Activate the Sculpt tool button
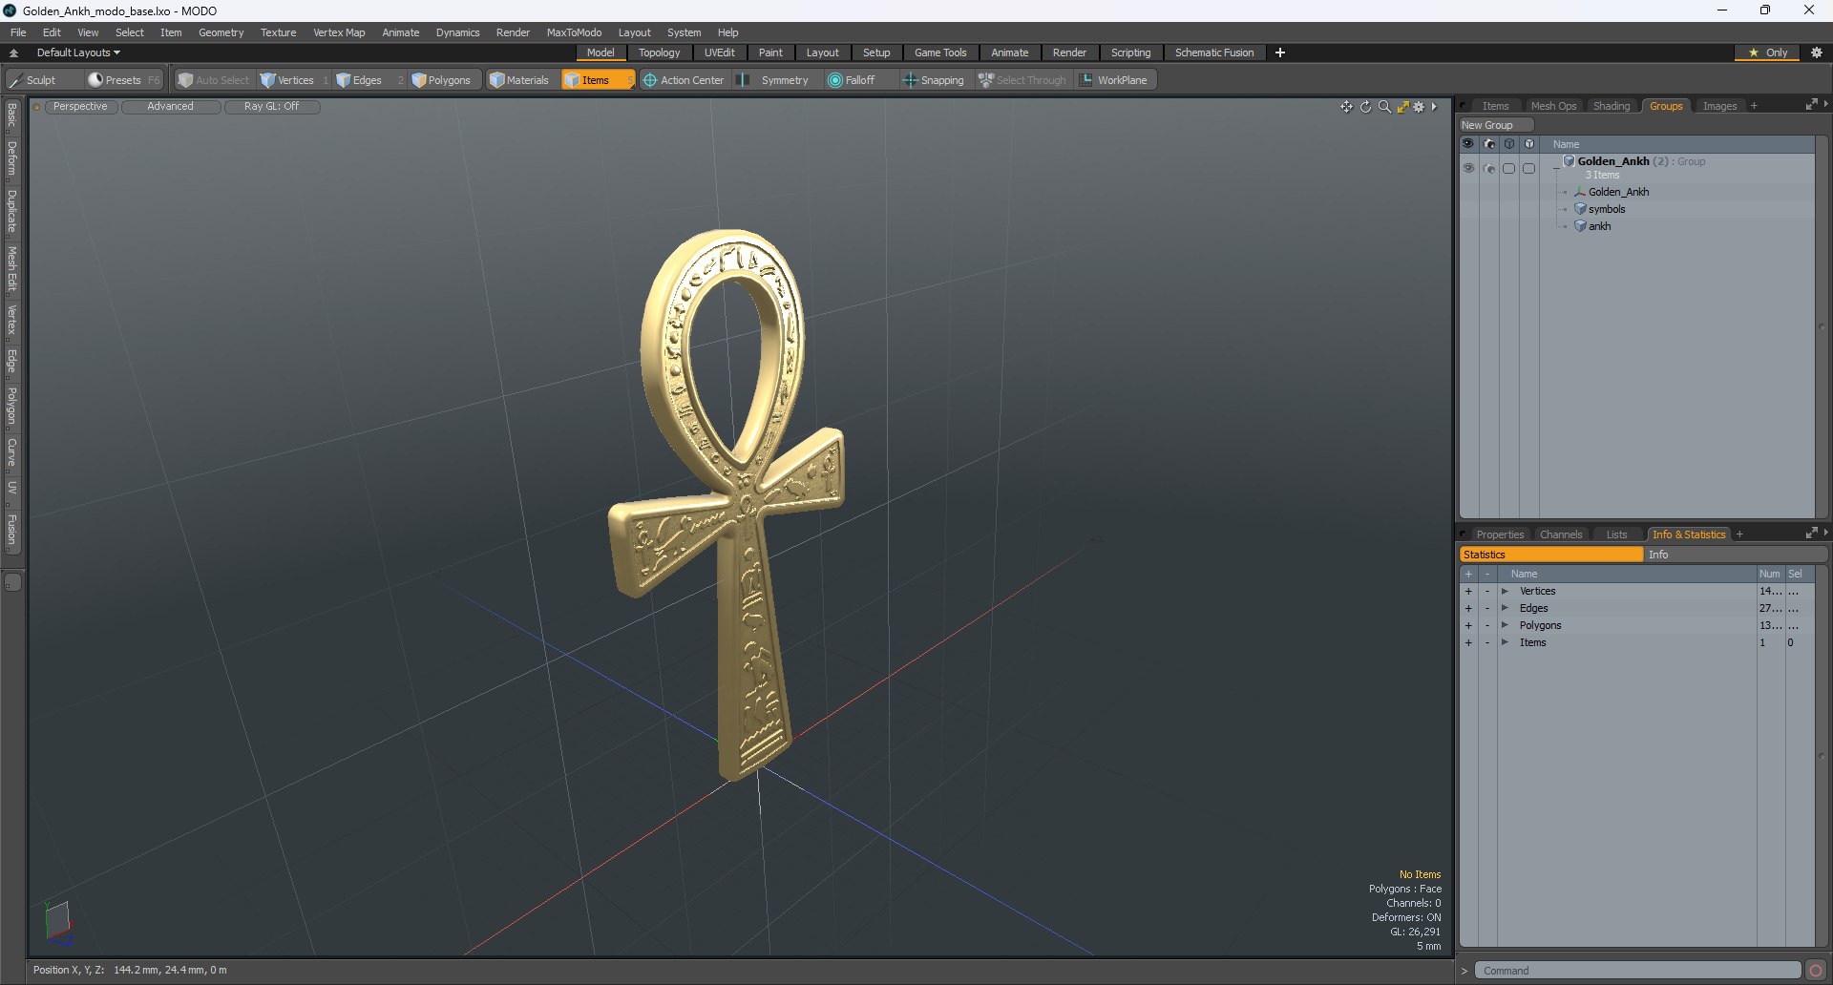This screenshot has width=1833, height=985. click(43, 80)
